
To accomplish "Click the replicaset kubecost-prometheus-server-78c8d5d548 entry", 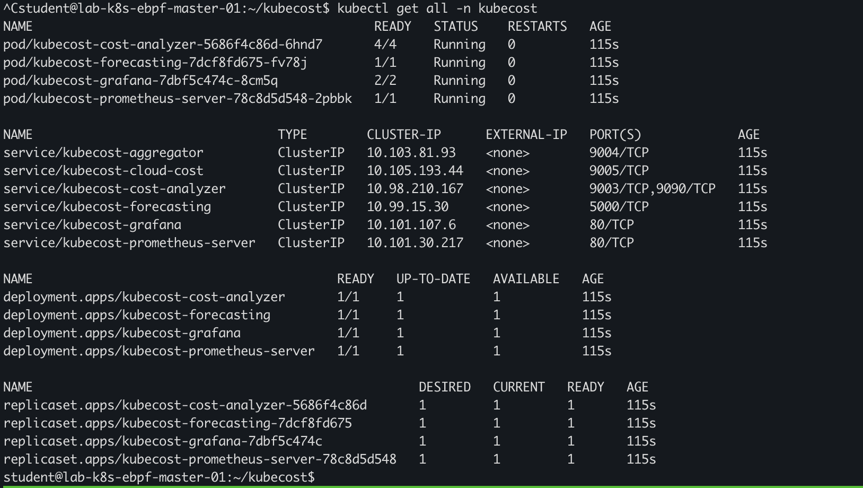I will (x=200, y=459).
